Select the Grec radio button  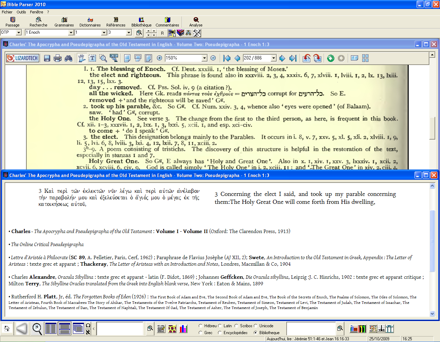(x=201, y=333)
